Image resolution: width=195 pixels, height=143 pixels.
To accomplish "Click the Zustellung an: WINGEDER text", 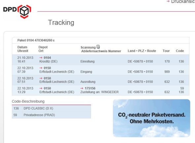I will pyautogui.click(x=99, y=92).
